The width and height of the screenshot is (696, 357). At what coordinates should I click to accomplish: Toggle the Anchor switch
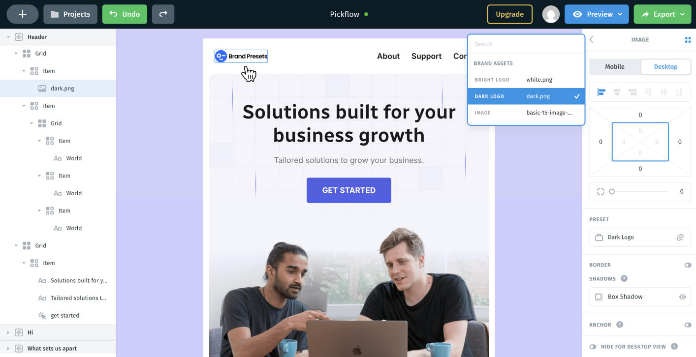[688, 325]
